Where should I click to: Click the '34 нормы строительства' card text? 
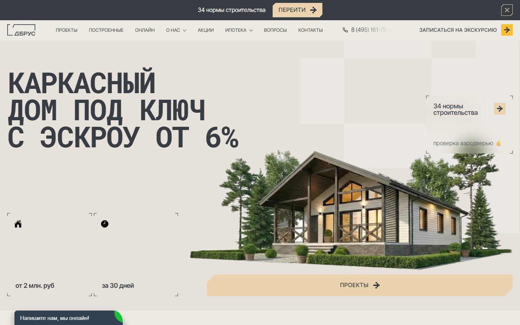coord(455,109)
